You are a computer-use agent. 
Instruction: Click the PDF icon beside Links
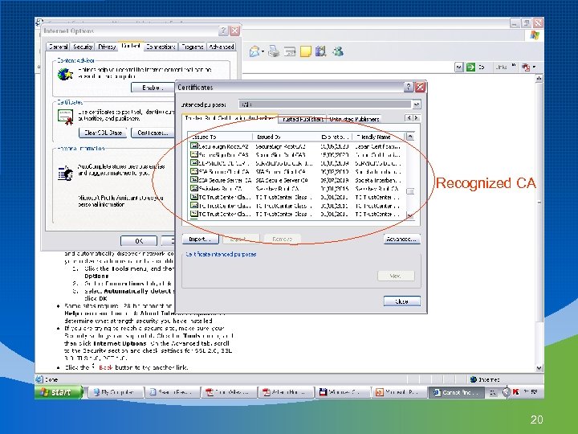(526, 68)
